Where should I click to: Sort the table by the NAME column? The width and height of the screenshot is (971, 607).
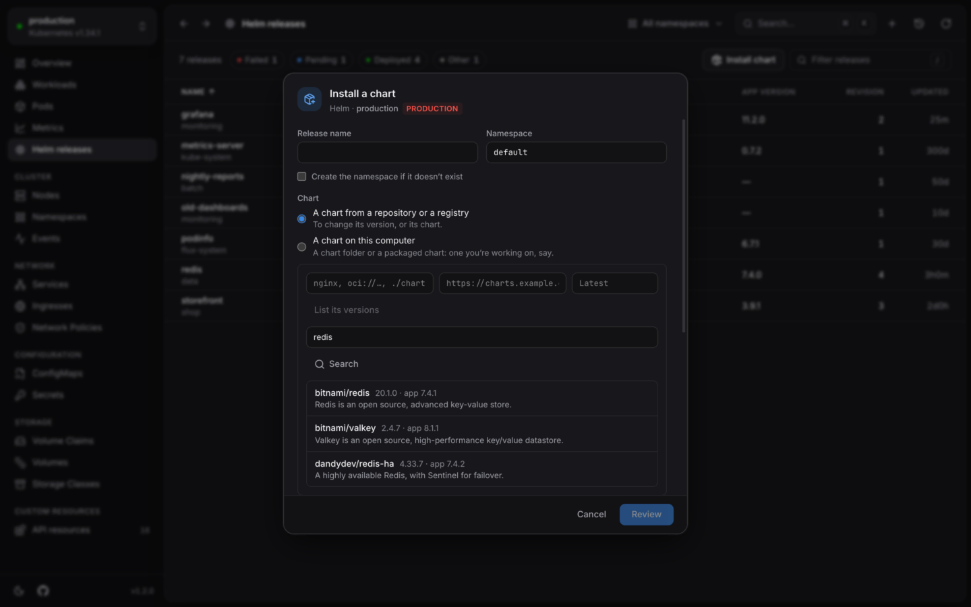198,92
